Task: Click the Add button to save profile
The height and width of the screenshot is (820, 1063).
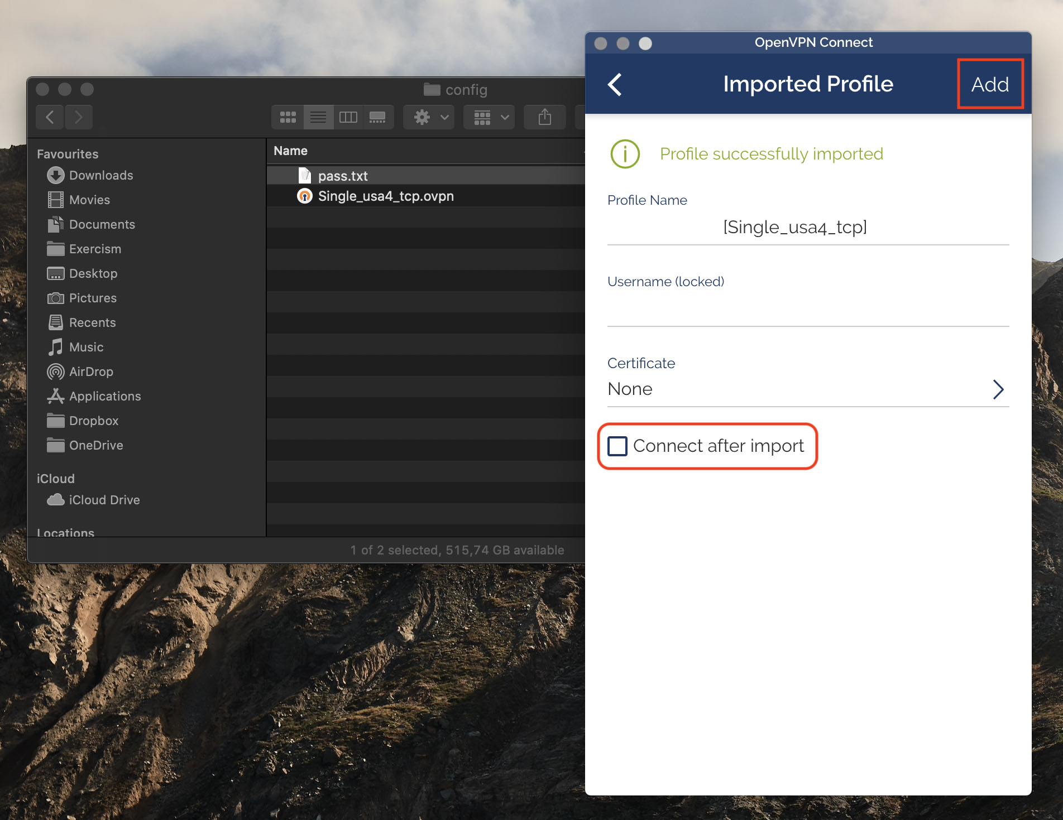Action: (989, 84)
